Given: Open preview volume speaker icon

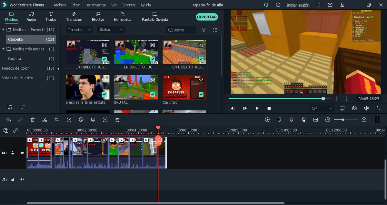Looking at the screenshot, I should 366,108.
